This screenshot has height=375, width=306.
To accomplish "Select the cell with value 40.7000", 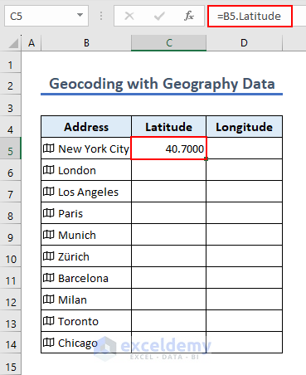I will (168, 149).
